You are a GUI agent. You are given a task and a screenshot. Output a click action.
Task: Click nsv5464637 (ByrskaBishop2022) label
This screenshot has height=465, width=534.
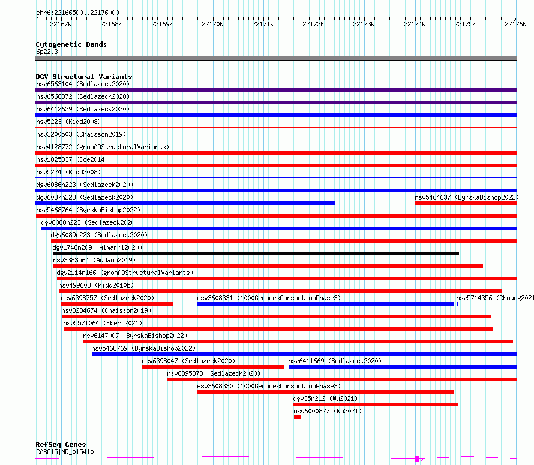click(467, 197)
